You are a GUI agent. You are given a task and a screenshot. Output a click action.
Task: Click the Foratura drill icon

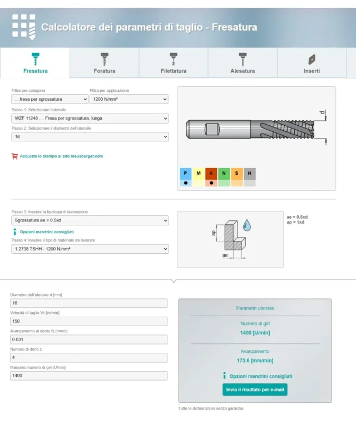pyautogui.click(x=105, y=59)
